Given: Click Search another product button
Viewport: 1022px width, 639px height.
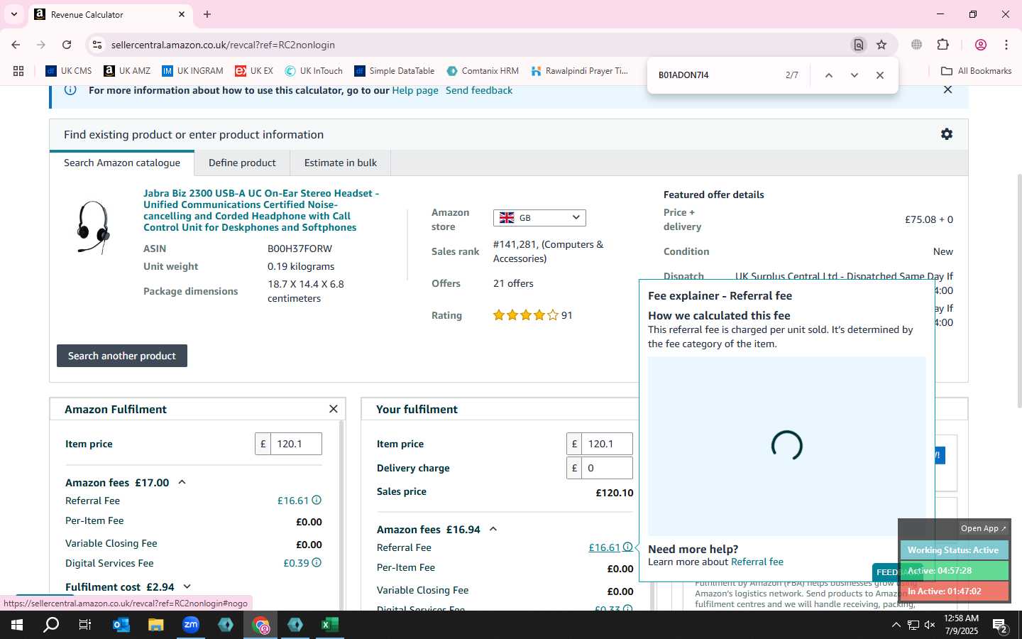Looking at the screenshot, I should [x=122, y=356].
